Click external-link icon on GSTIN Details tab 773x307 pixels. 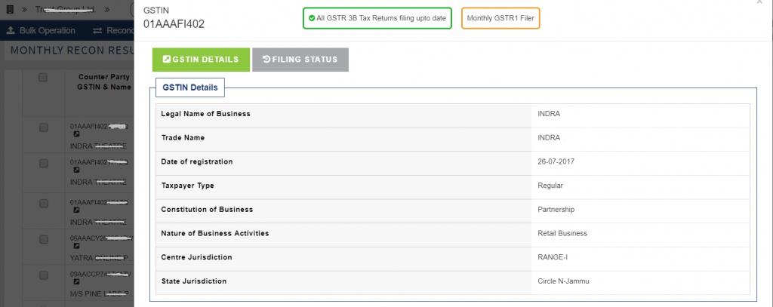(x=167, y=60)
